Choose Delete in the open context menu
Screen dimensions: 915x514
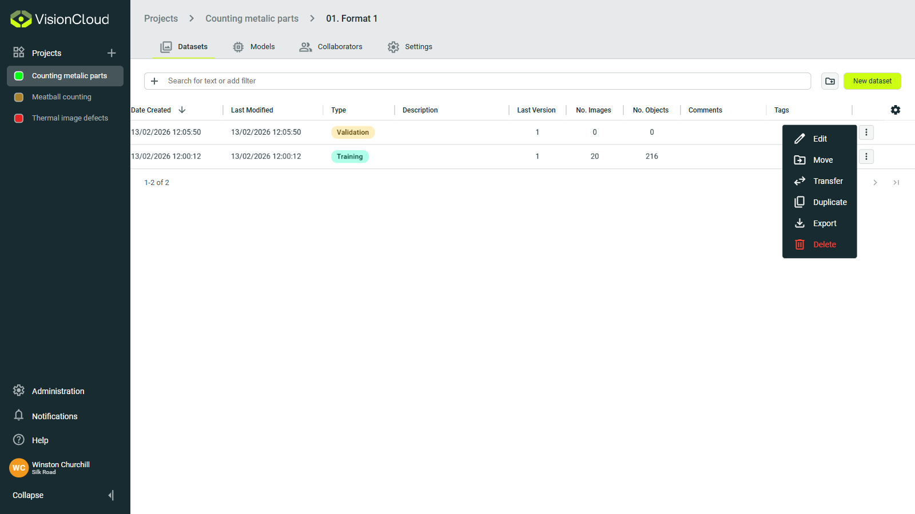tap(824, 244)
